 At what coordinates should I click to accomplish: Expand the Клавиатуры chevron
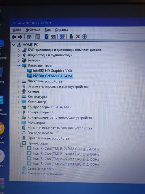[19, 97]
